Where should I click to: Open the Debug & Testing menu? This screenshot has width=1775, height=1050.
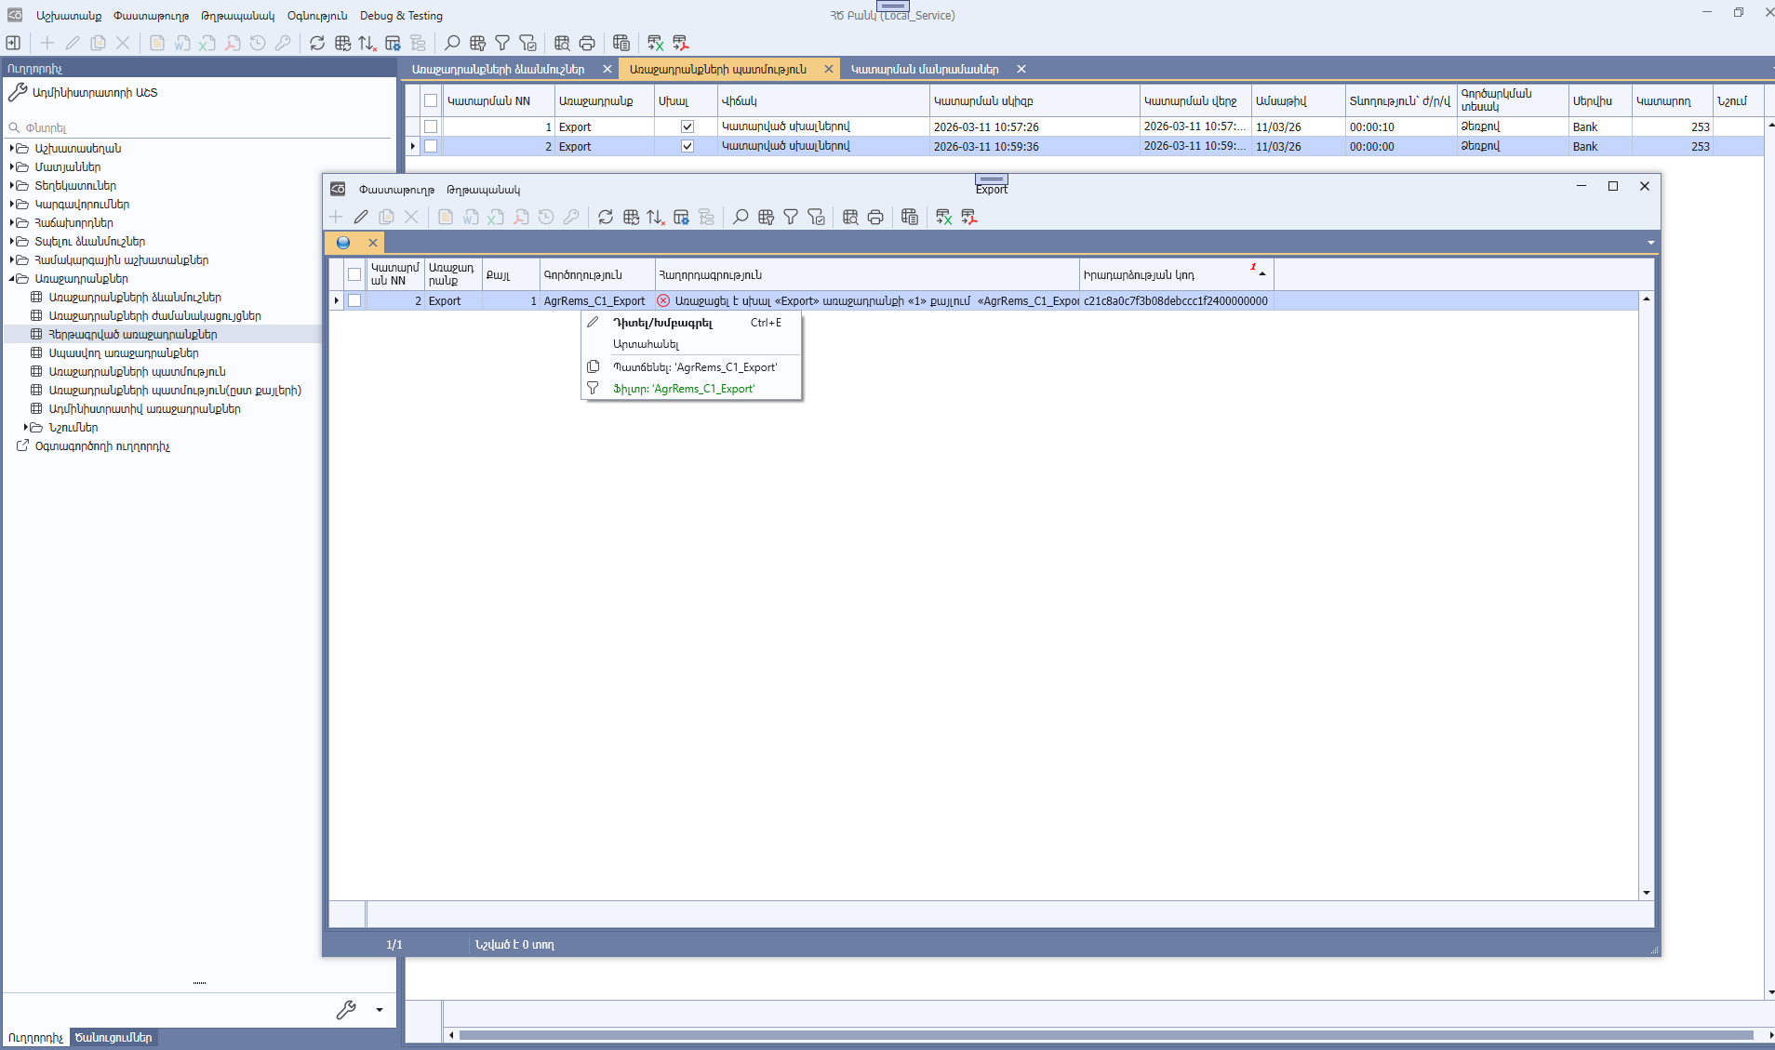[402, 16]
